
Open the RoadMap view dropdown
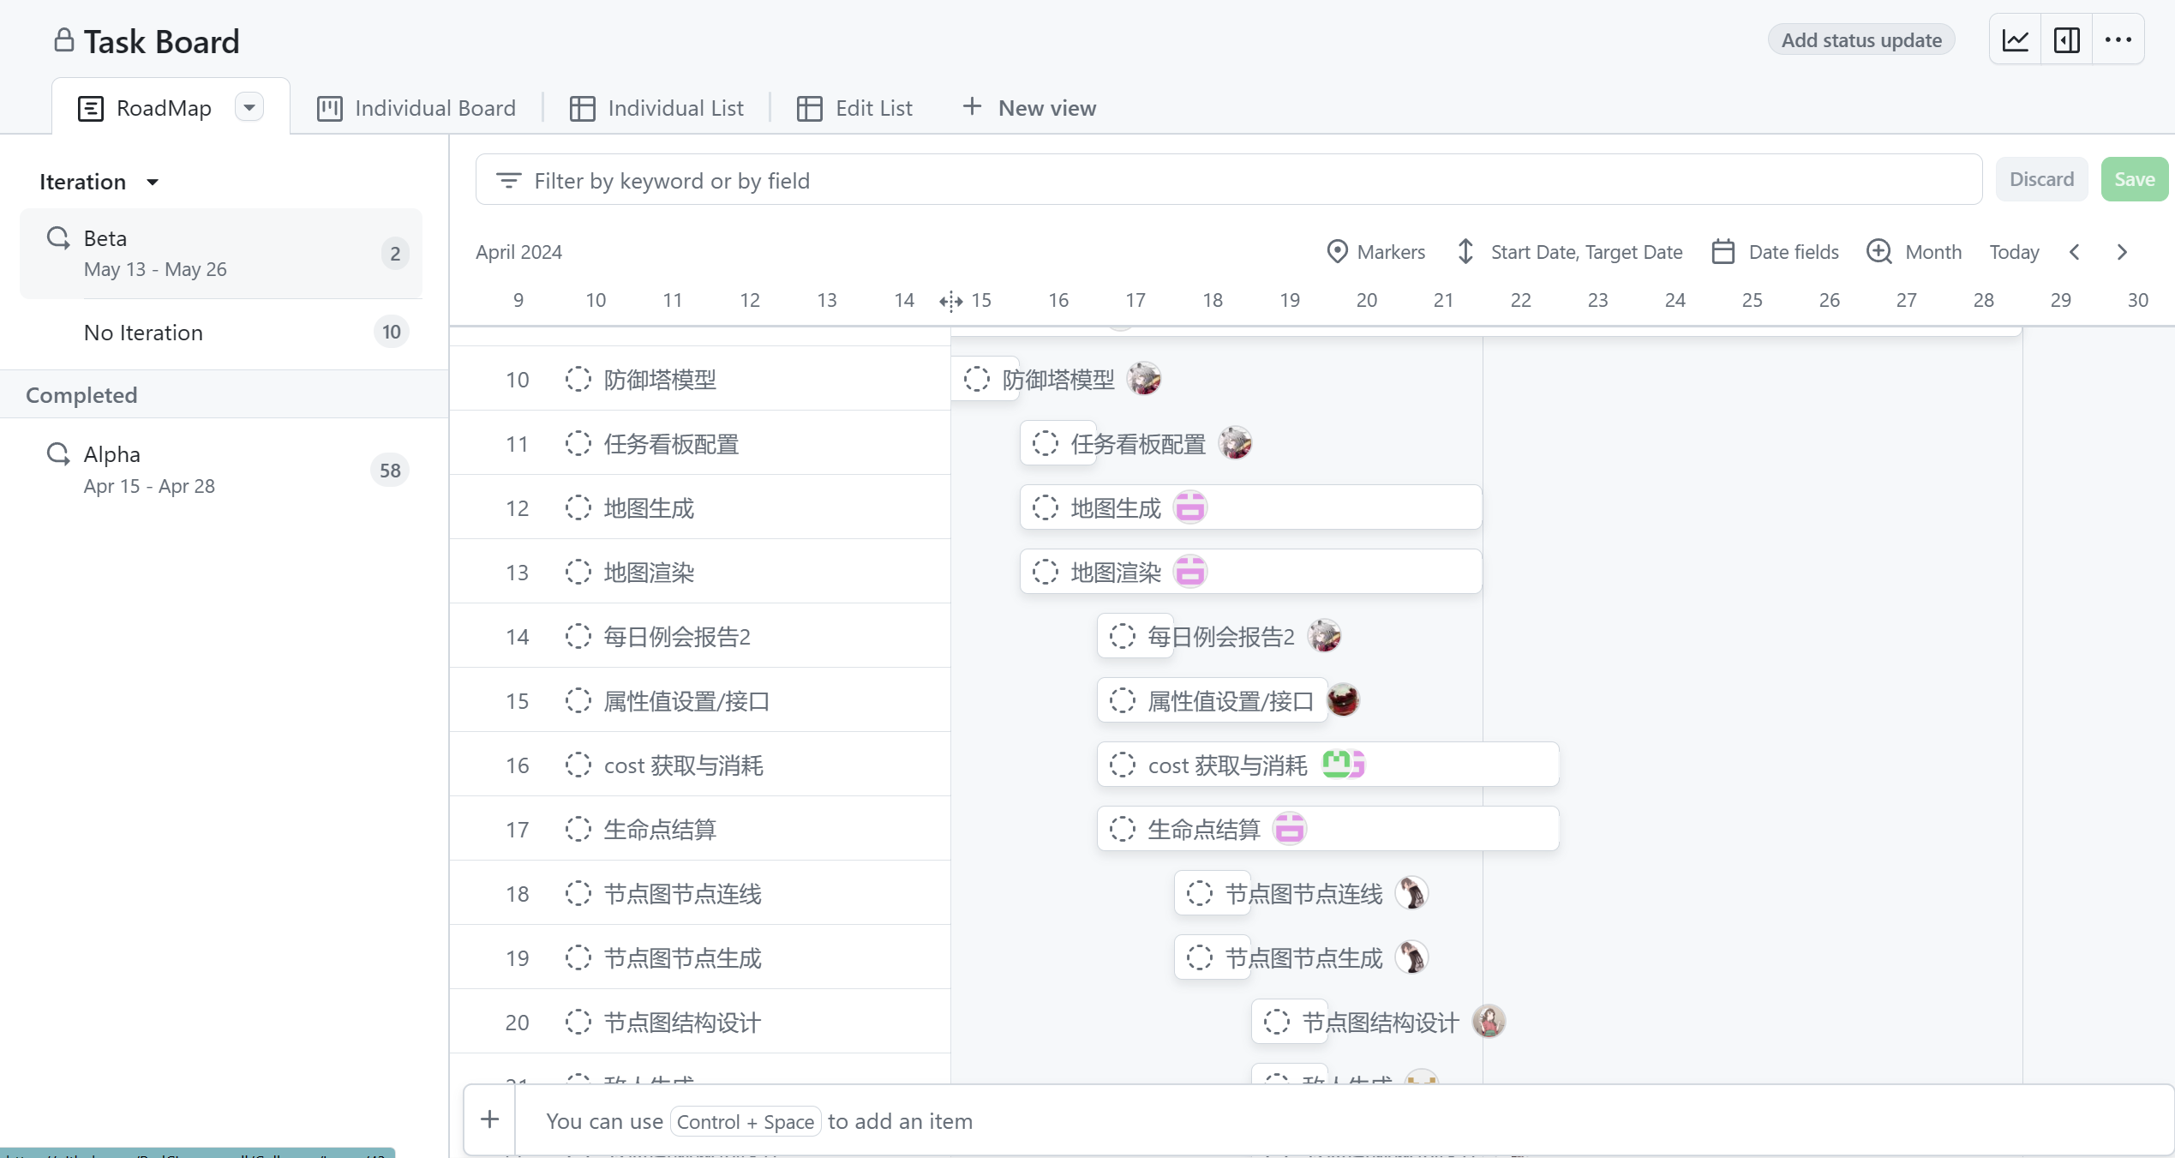(249, 105)
